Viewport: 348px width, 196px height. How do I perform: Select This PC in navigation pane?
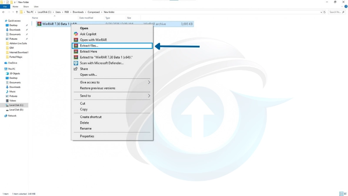(12, 69)
